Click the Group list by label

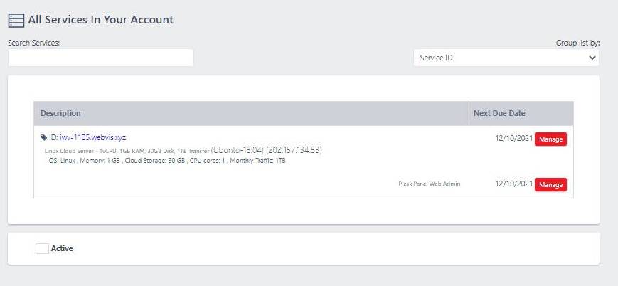click(x=577, y=43)
